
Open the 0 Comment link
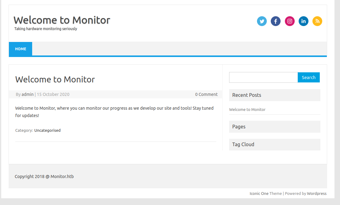206,94
